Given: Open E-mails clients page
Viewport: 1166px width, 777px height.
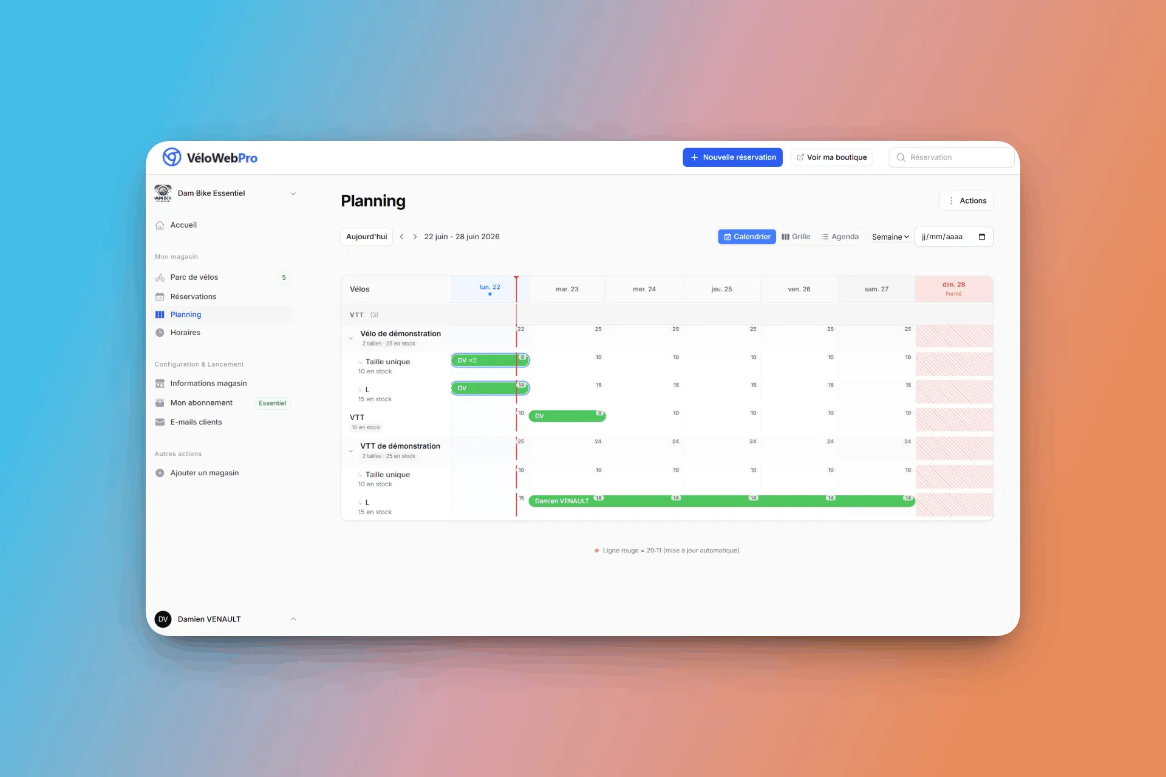Looking at the screenshot, I should tap(196, 422).
